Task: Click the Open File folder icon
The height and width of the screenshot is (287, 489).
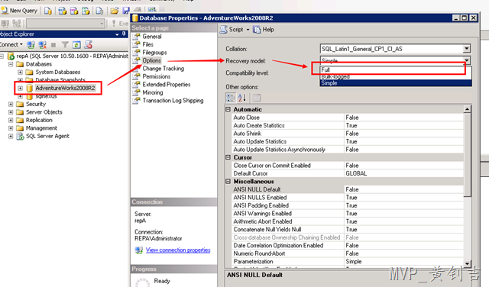Action: [x=115, y=11]
